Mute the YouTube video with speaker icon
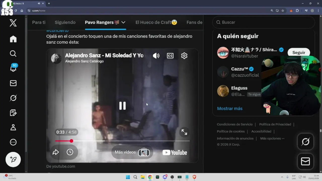Screen dimensions: 322x181 point(156,56)
